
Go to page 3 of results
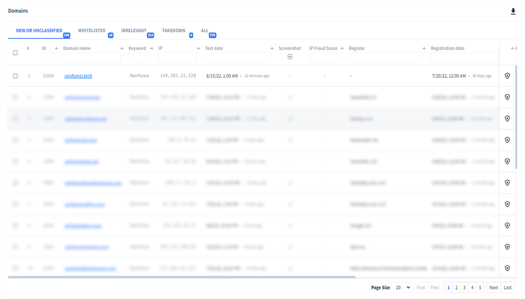pos(464,287)
